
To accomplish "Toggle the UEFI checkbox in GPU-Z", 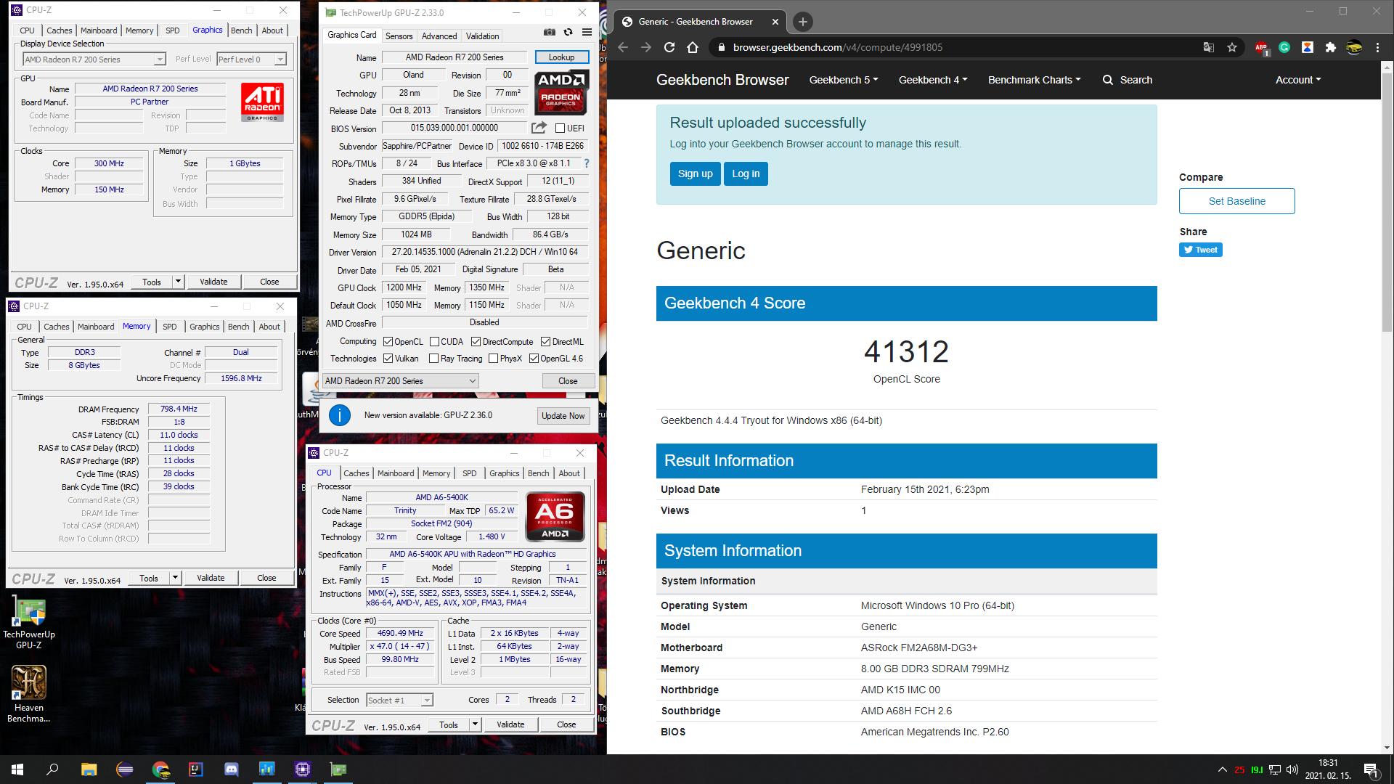I will click(560, 128).
